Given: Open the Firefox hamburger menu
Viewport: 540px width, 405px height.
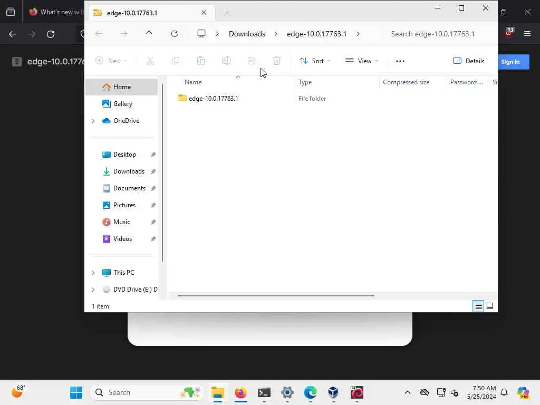Looking at the screenshot, I should pyautogui.click(x=527, y=34).
